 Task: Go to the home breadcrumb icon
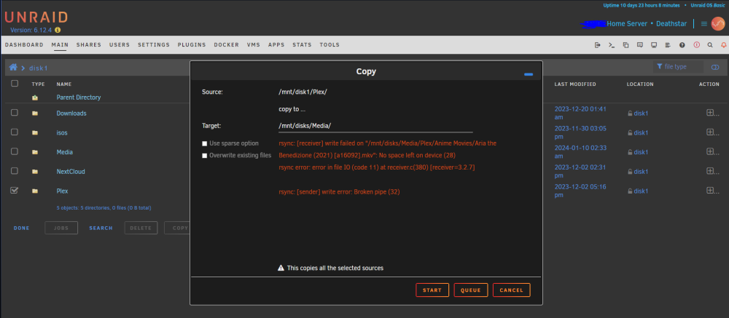click(x=13, y=68)
